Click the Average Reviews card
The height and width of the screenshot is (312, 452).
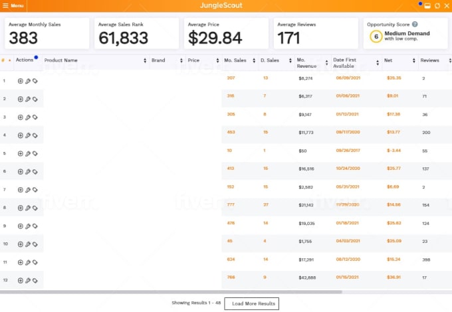(x=316, y=33)
